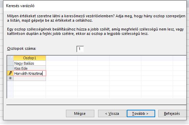
Task: Select the asterisk new record row selector
Action: tap(10, 78)
